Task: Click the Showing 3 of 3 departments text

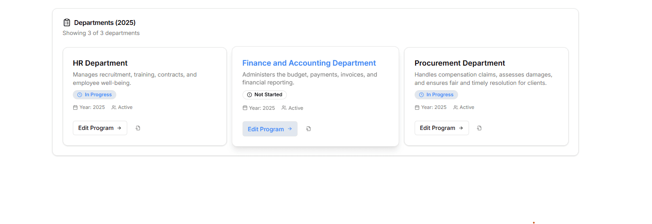Action: [101, 33]
